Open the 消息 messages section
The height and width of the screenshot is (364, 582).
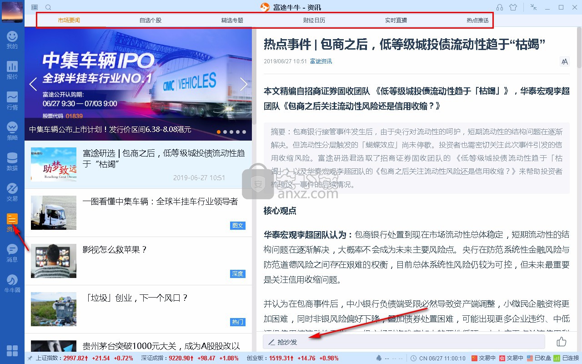pos(12,253)
